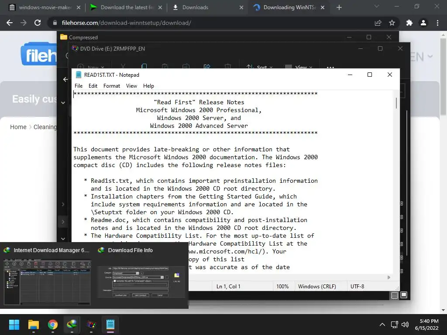Open the See more dots in Explorer toolbar

tap(330, 67)
